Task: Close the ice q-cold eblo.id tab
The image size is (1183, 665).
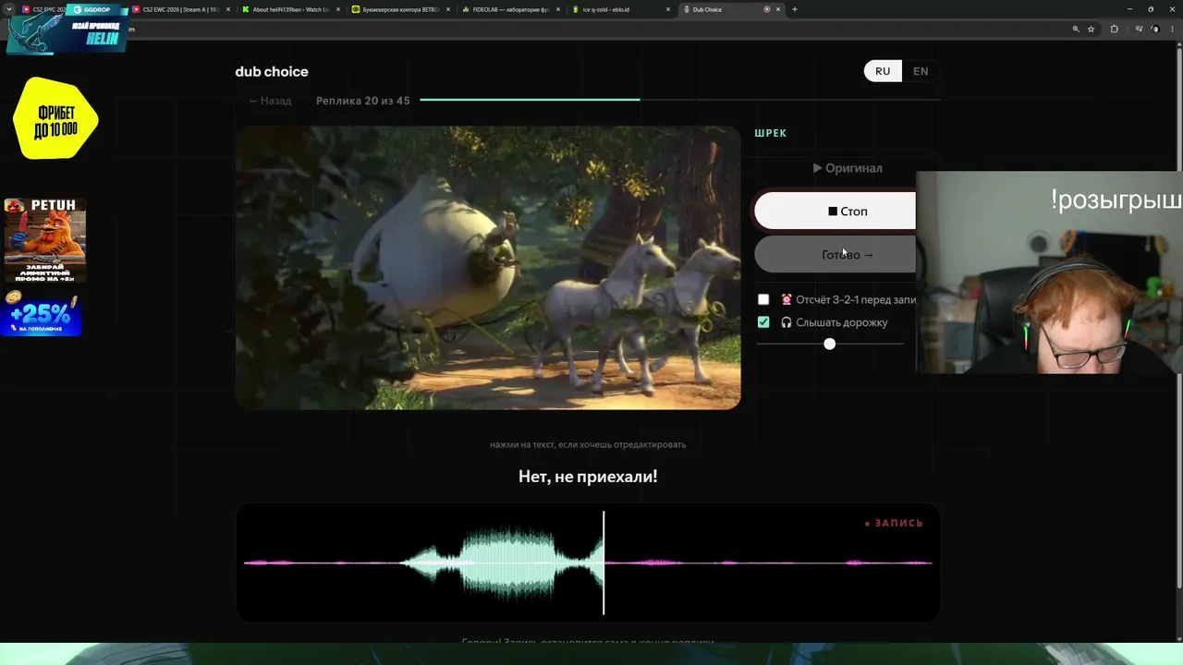Action: (666, 9)
